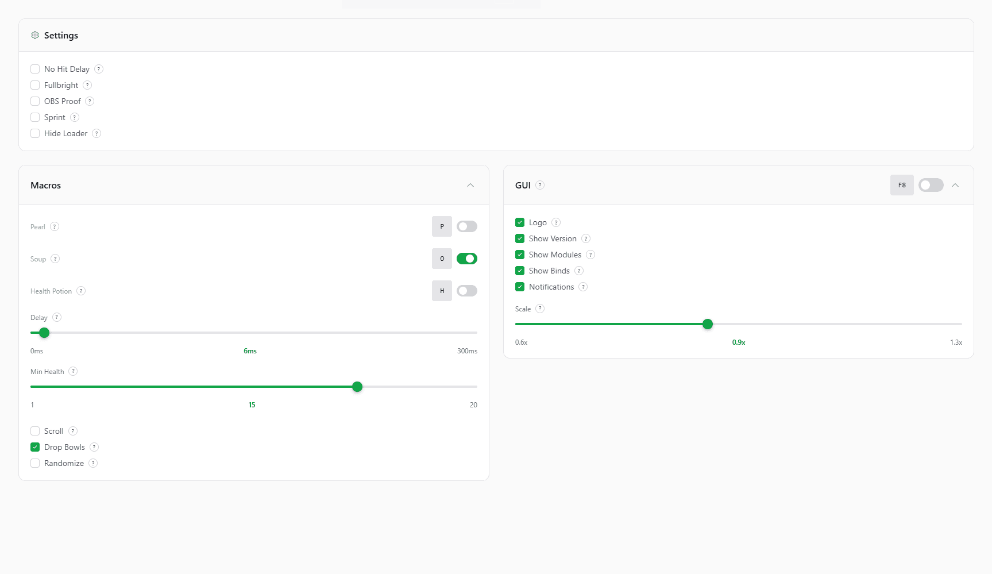Click the question mark next to Pearl
This screenshot has height=574, width=992.
pos(55,226)
